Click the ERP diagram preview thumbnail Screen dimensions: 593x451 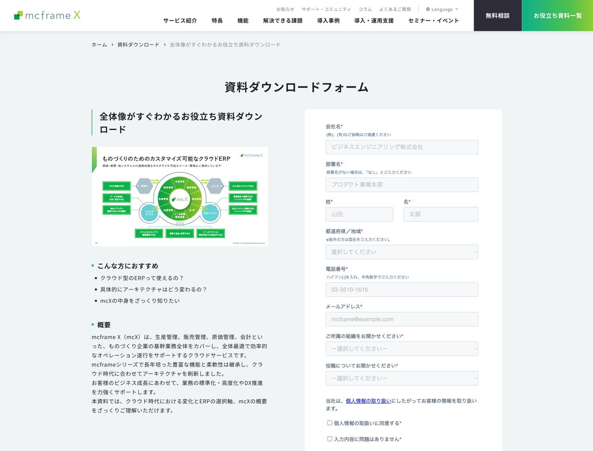click(180, 196)
